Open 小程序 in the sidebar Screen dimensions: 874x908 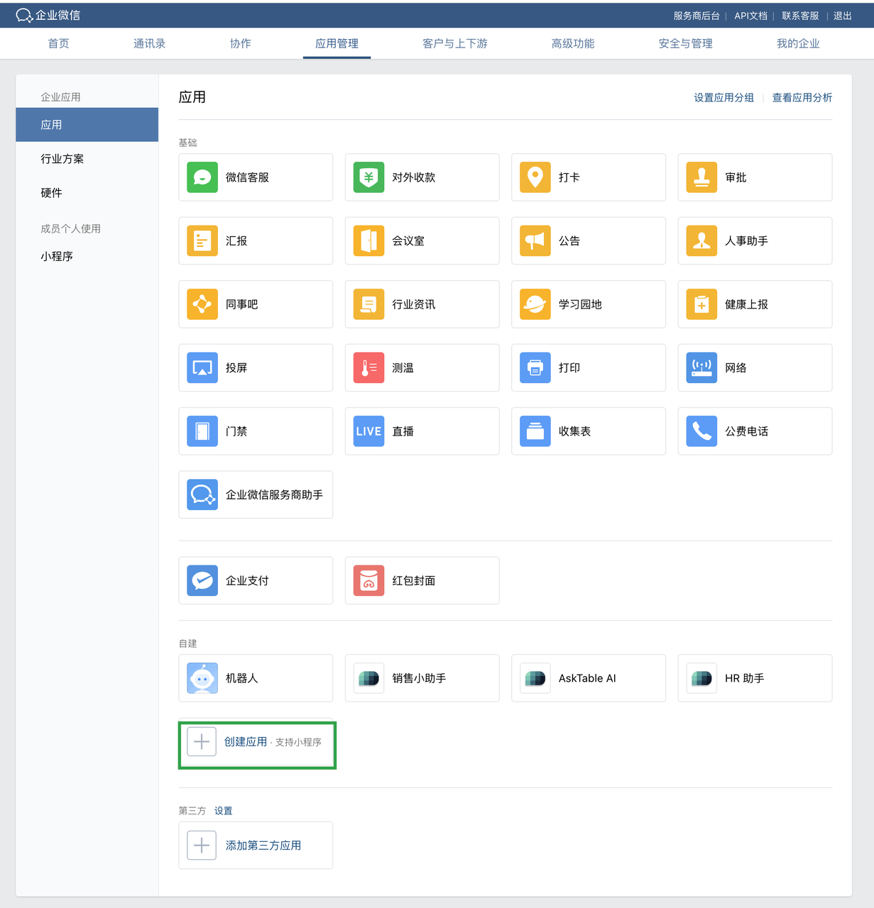[x=57, y=256]
